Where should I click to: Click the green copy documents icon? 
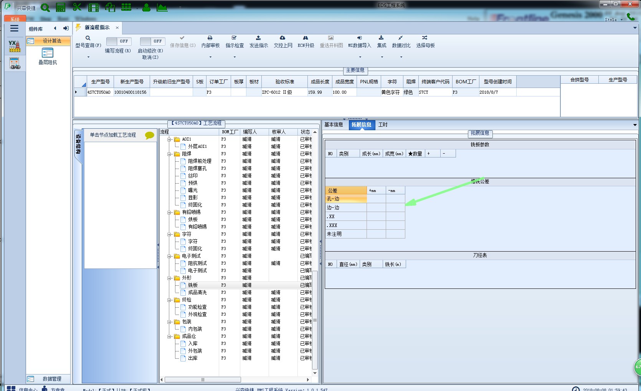coord(110,7)
